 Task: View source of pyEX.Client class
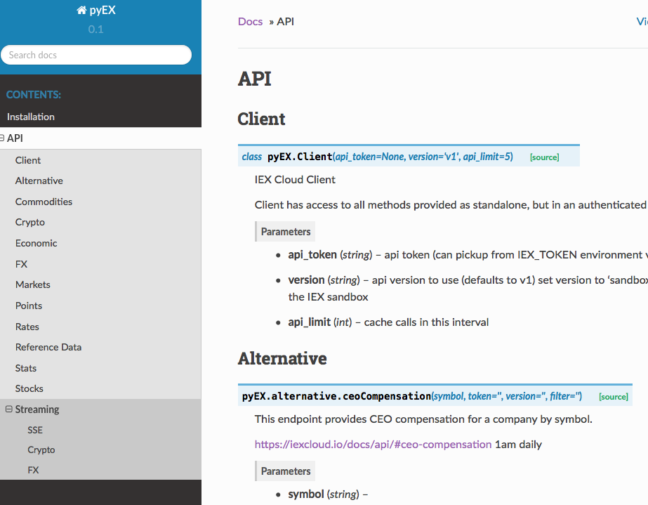[x=544, y=157]
